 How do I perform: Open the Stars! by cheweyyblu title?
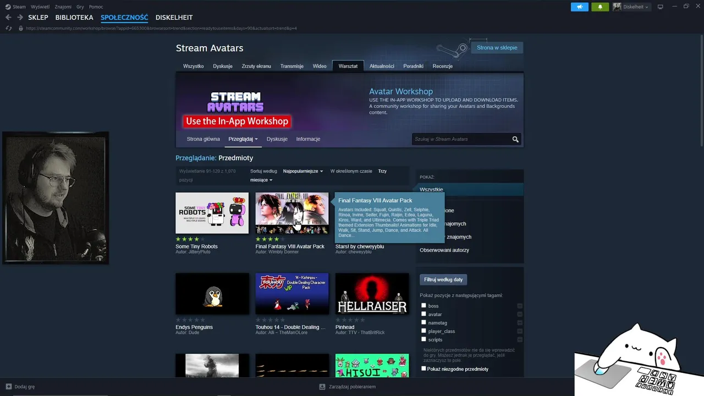360,246
